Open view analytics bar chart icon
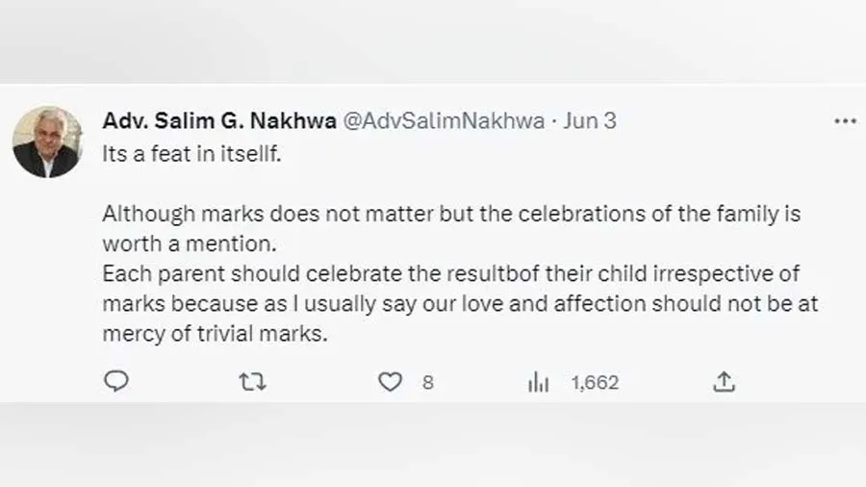This screenshot has width=866, height=487. point(538,382)
